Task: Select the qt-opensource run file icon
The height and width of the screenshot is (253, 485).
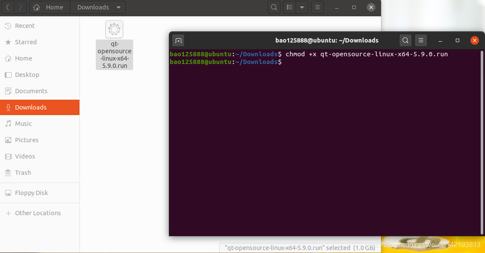Action: [114, 29]
